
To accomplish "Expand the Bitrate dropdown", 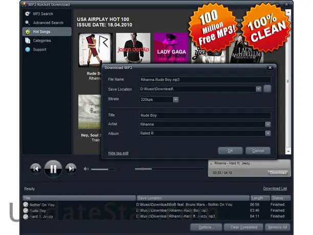I will (x=175, y=99).
